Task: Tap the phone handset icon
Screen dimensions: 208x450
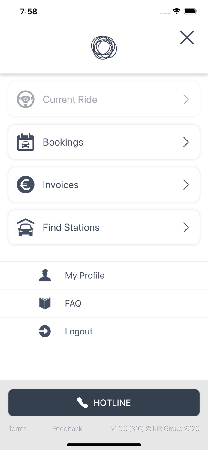Action: click(83, 403)
